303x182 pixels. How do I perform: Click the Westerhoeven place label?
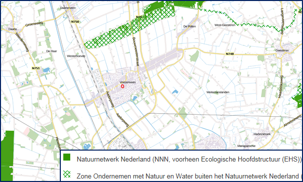coord(76,56)
